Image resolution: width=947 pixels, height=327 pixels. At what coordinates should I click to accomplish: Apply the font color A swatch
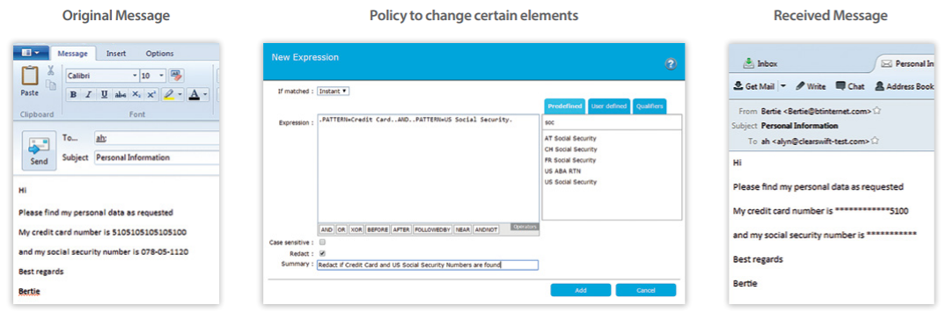tap(194, 95)
